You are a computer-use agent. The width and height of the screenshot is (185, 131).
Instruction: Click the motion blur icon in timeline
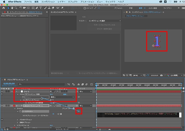click(86, 84)
